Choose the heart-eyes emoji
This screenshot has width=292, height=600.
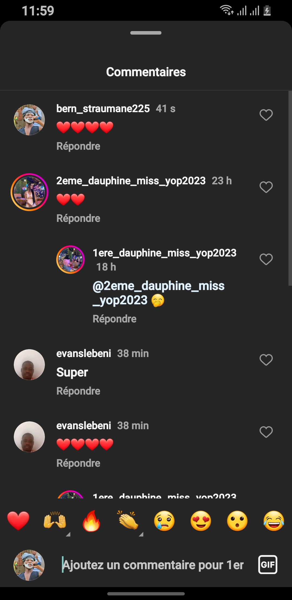[x=201, y=521]
